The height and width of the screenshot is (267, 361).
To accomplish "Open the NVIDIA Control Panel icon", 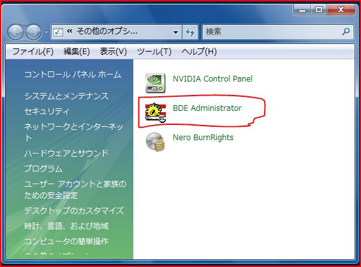I will point(155,83).
